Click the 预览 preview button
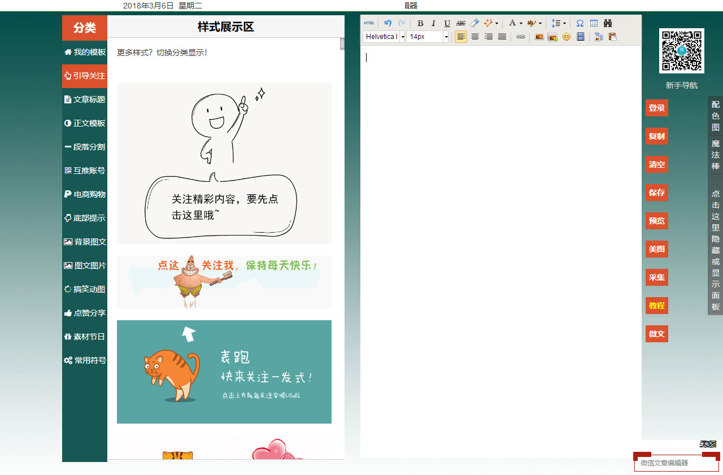 click(656, 221)
